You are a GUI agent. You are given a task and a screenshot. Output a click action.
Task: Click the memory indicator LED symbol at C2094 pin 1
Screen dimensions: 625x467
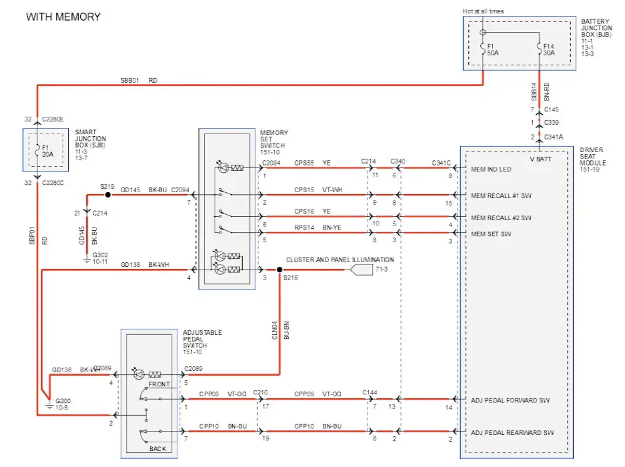224,167
